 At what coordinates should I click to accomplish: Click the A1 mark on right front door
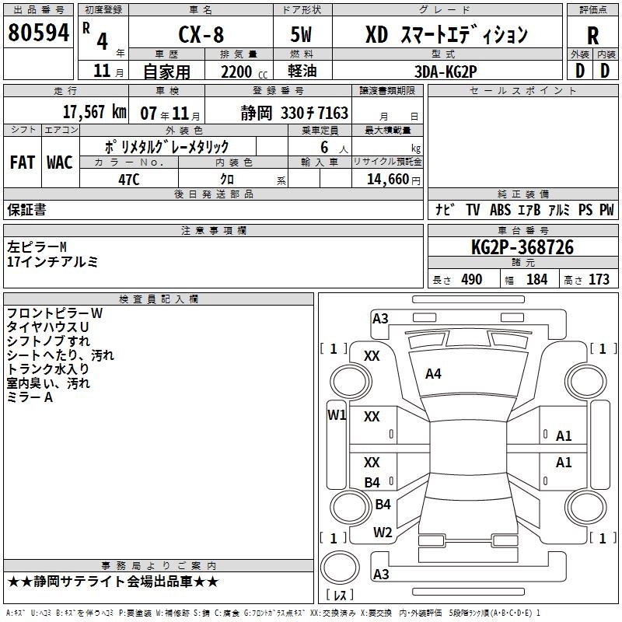click(564, 436)
